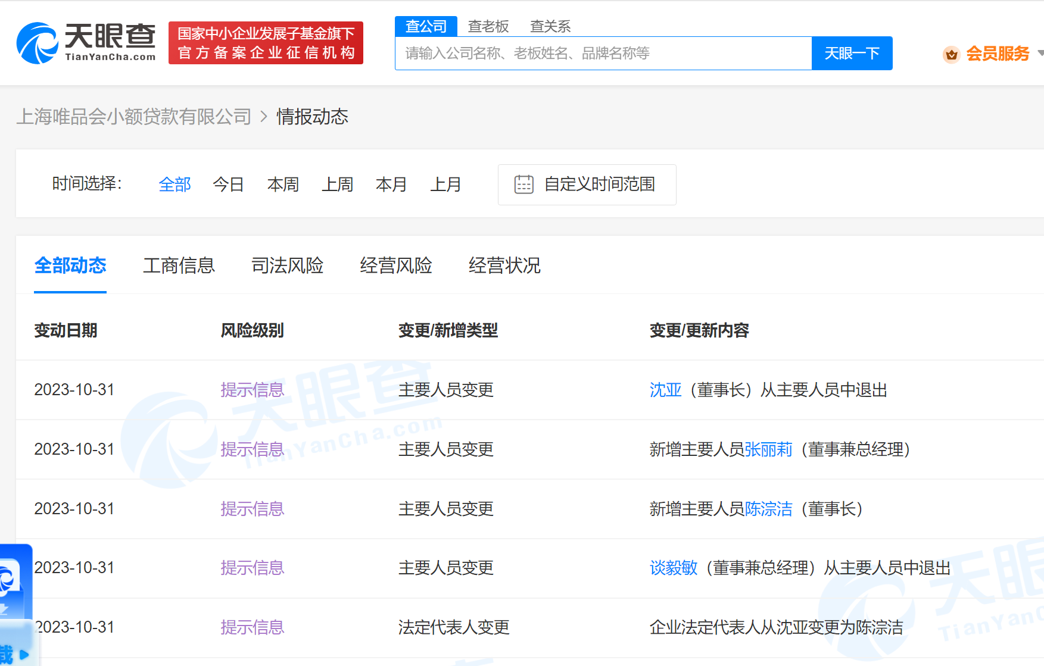Expand the 会员服务 dropdown arrow

1040,53
